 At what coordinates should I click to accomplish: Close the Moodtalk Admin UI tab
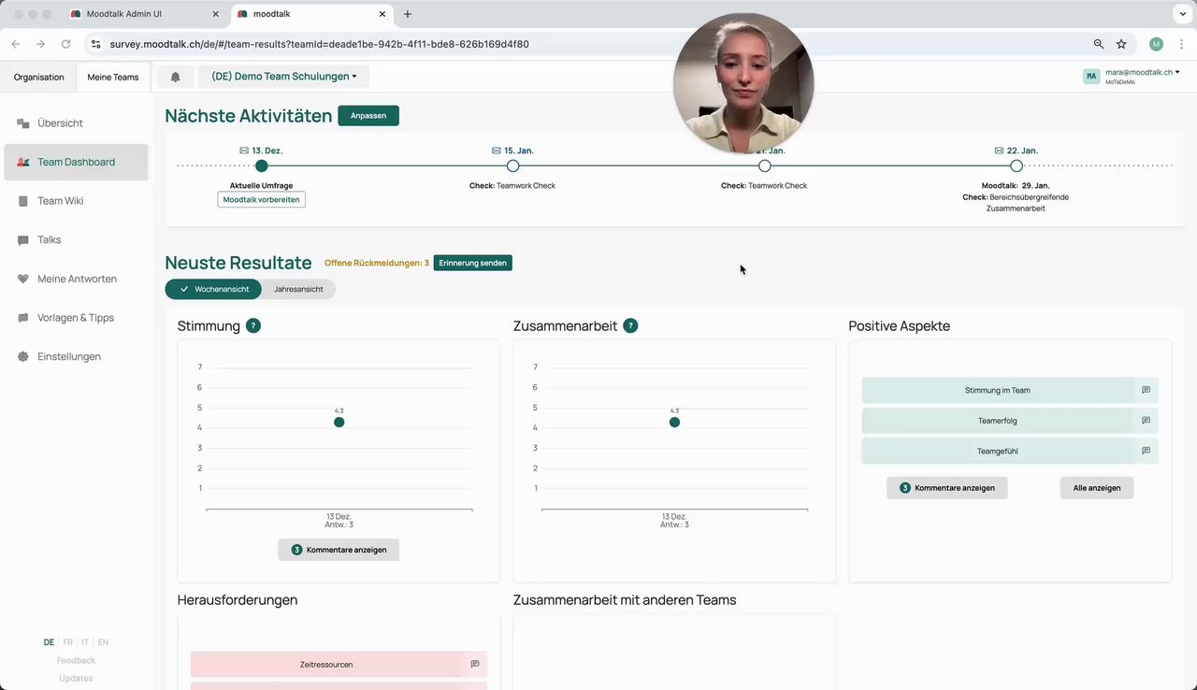click(x=216, y=14)
